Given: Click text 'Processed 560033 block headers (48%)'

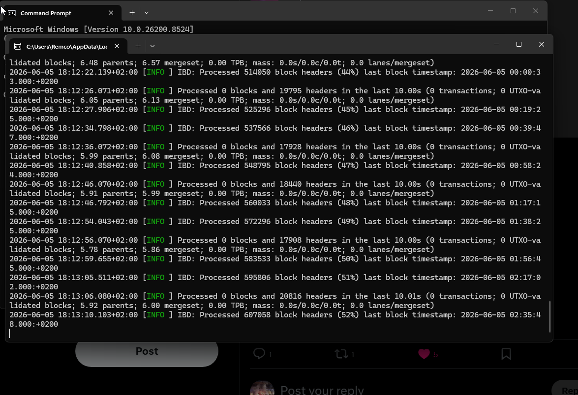Looking at the screenshot, I should [x=279, y=203].
